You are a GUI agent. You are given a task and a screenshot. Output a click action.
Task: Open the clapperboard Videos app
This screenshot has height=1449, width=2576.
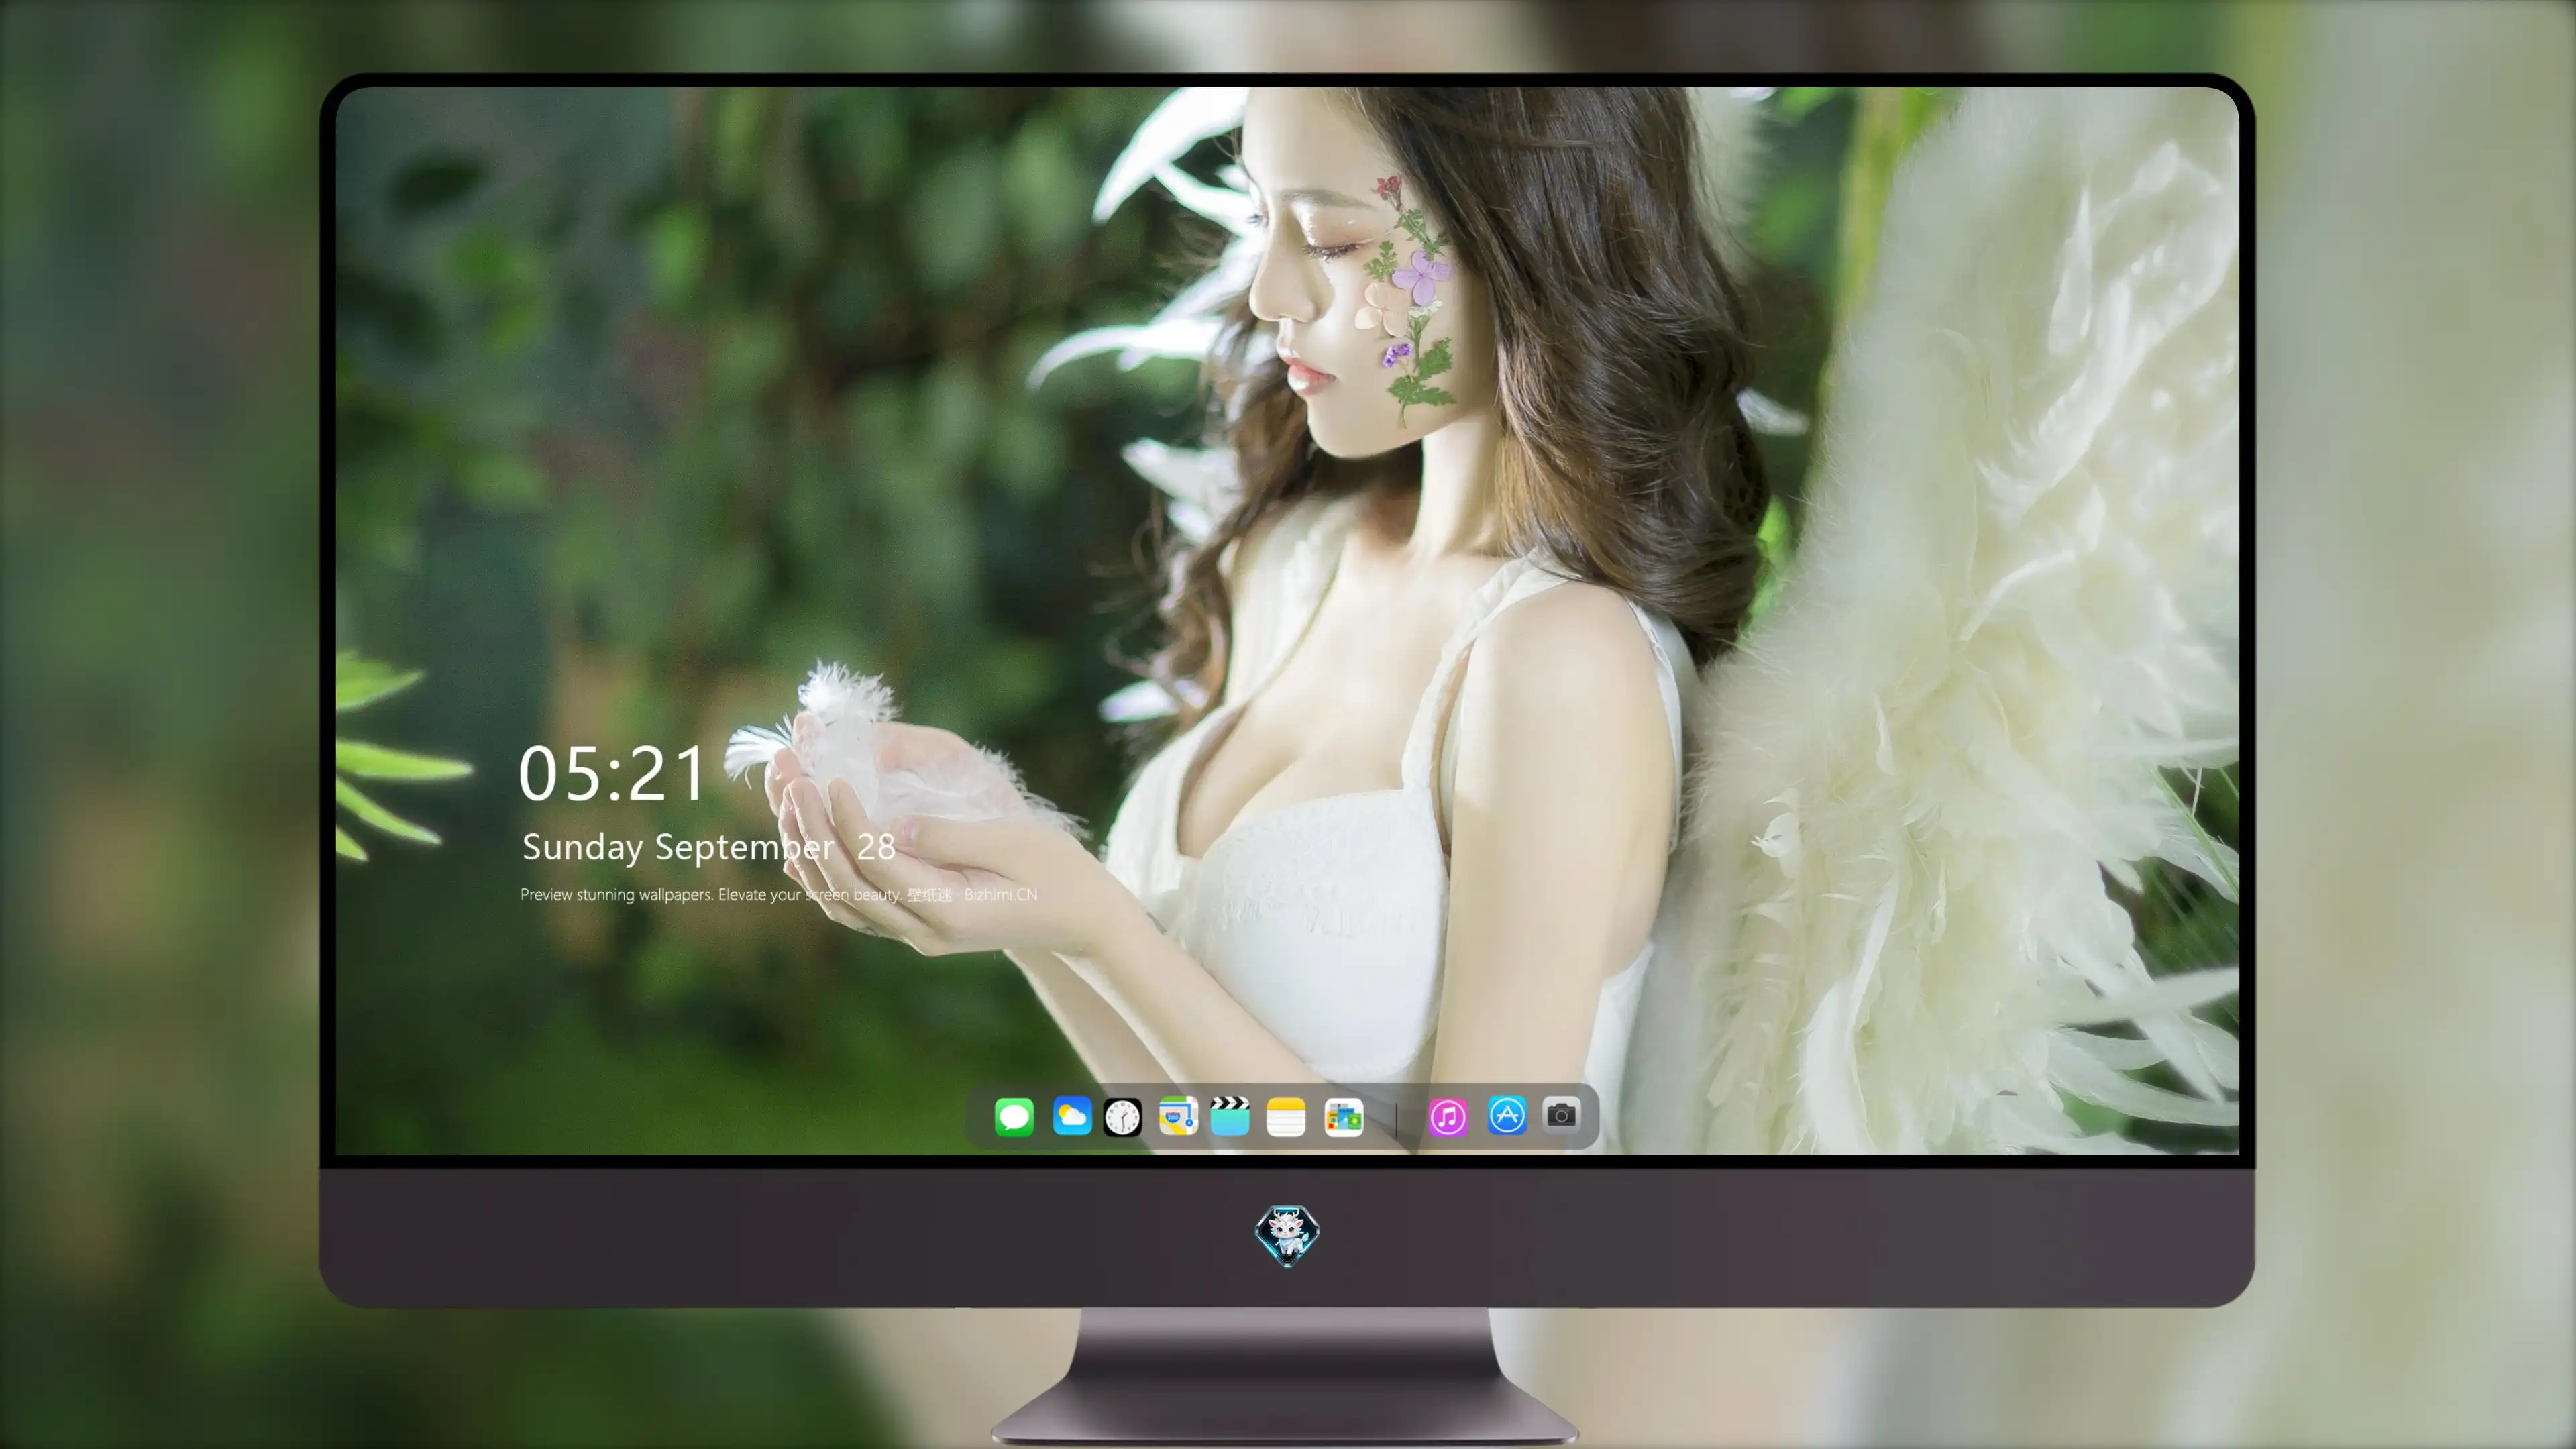[x=1230, y=1116]
